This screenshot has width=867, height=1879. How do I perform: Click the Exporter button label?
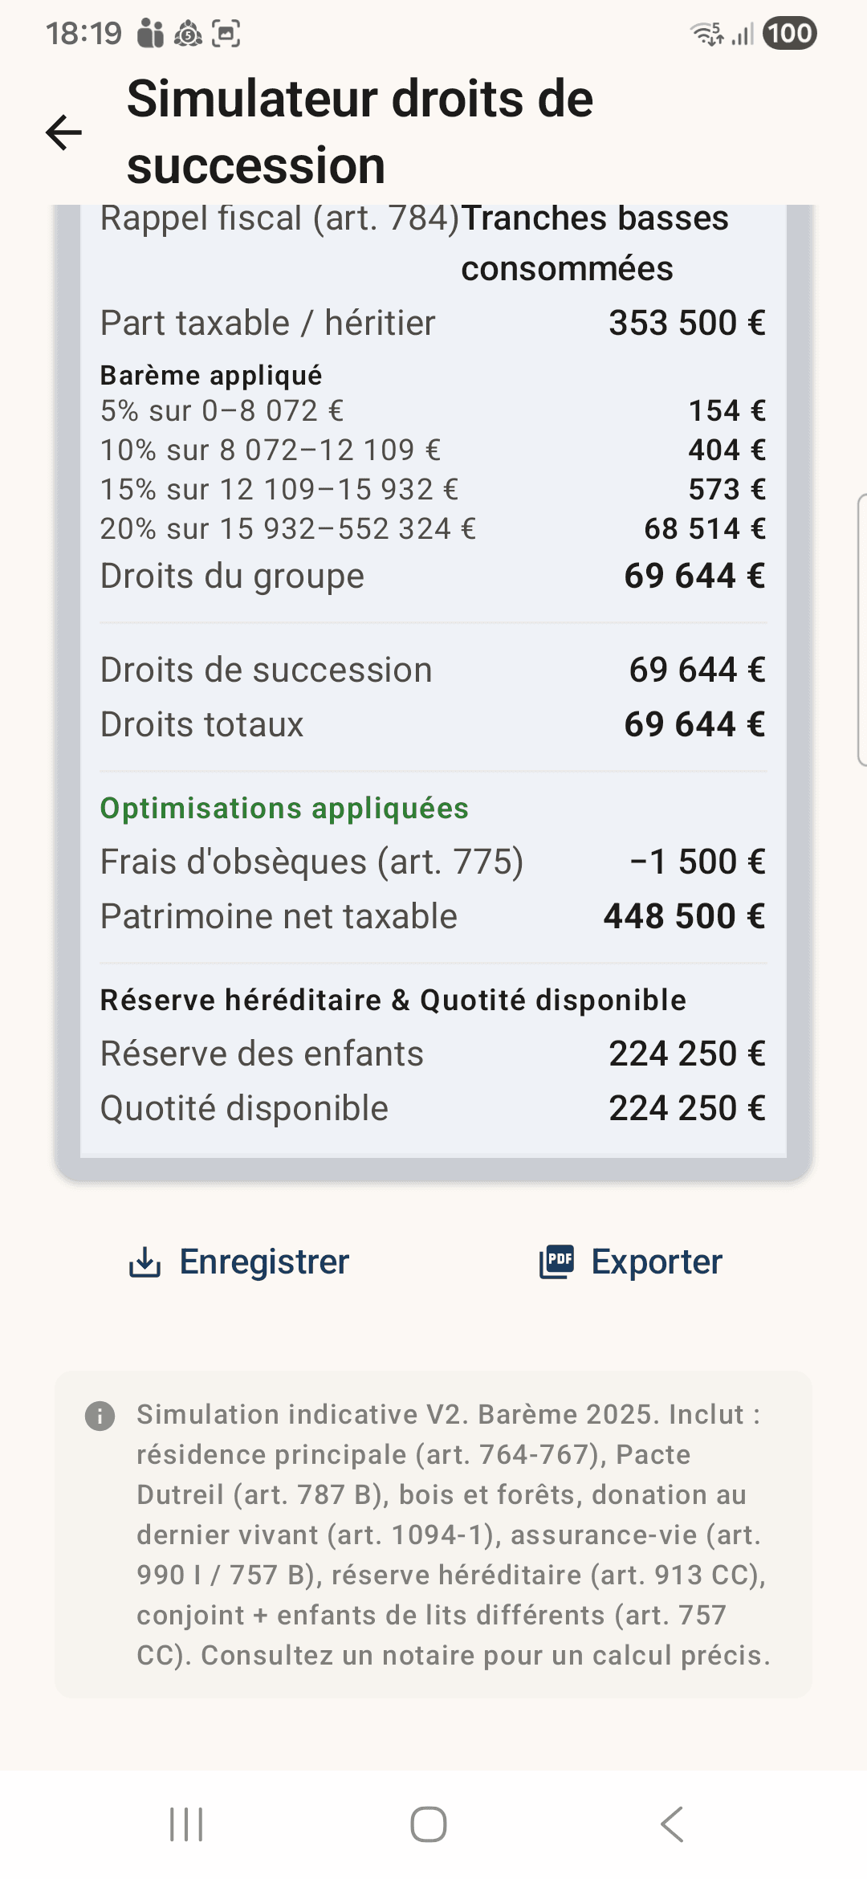click(x=657, y=1261)
